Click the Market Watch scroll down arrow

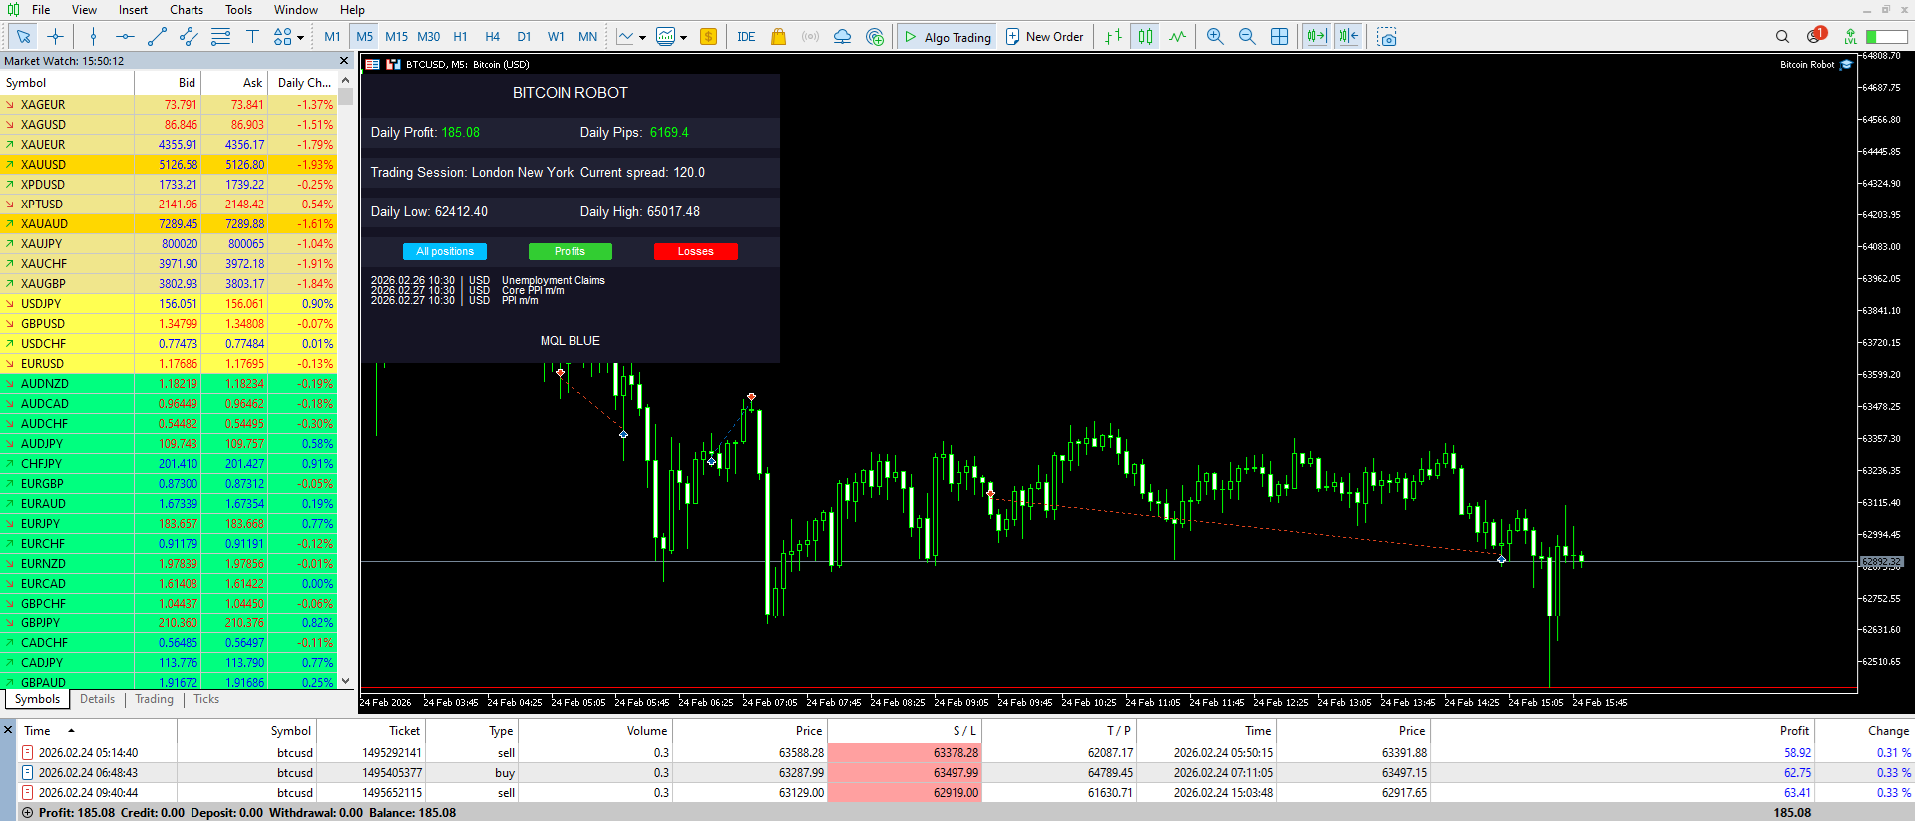[345, 682]
